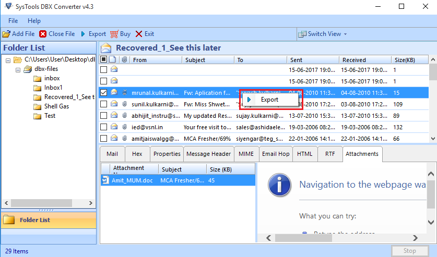Select the Recovered_1_See folder in tree
The width and height of the screenshot is (437, 257).
tap(69, 97)
